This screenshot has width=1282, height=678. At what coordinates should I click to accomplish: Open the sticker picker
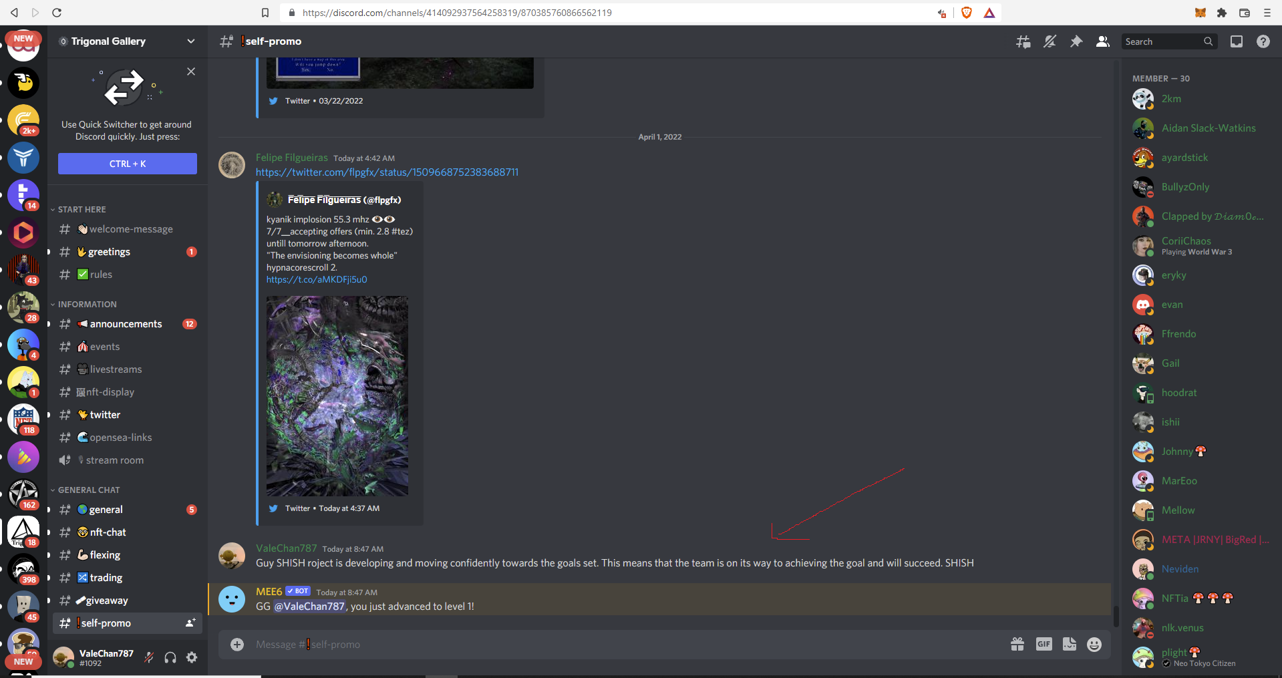(x=1070, y=645)
